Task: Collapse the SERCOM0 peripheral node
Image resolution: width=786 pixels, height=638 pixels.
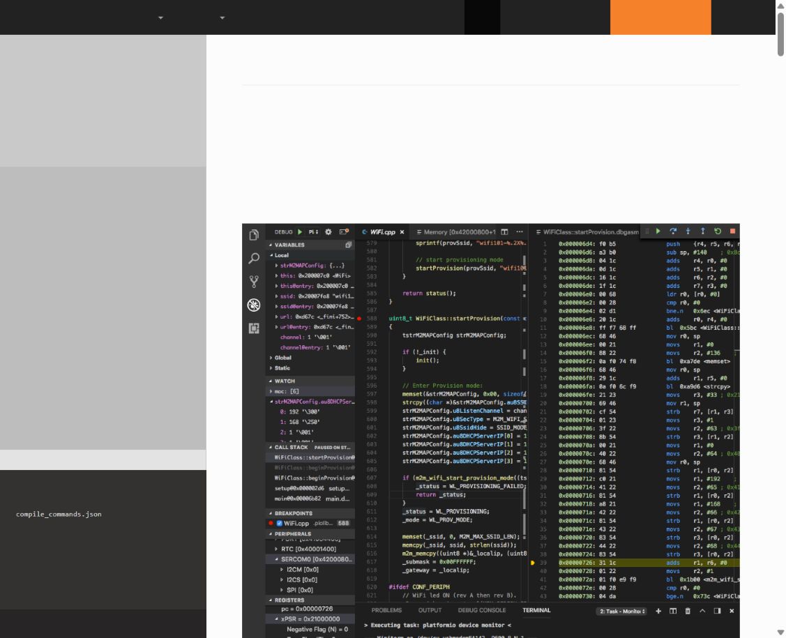Action: [x=310, y=559]
